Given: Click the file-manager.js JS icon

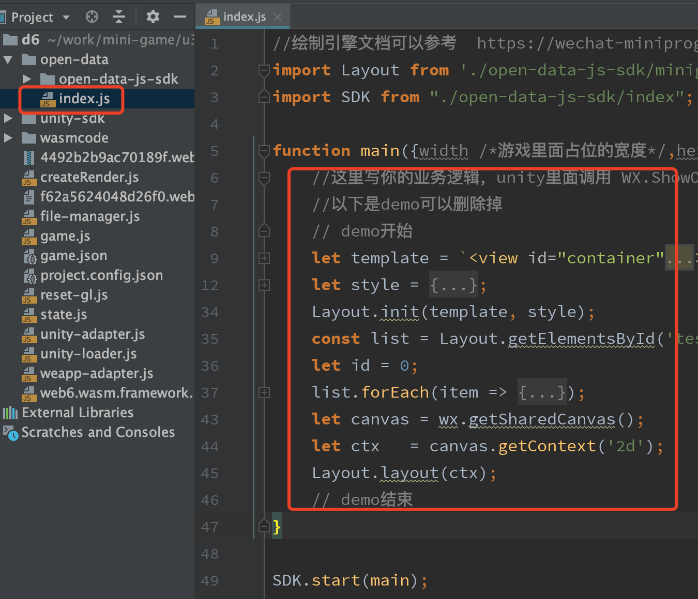Looking at the screenshot, I should point(29,217).
